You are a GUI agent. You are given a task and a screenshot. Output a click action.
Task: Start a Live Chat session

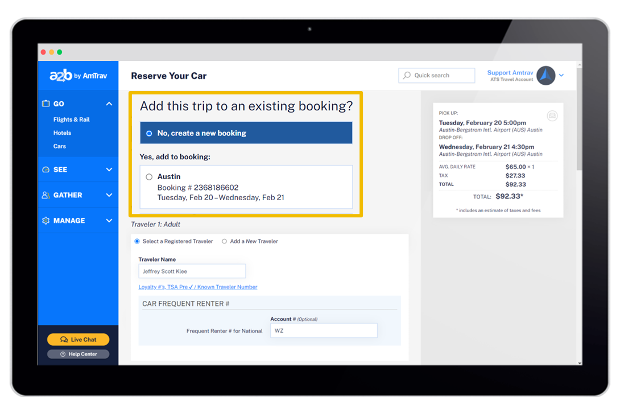[78, 340]
